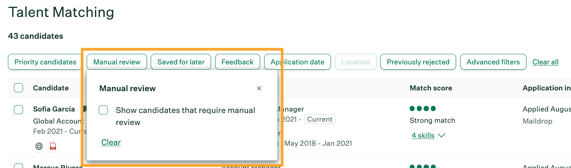Select the checkbox for Sofia García
571x168 pixels.
tap(18, 110)
